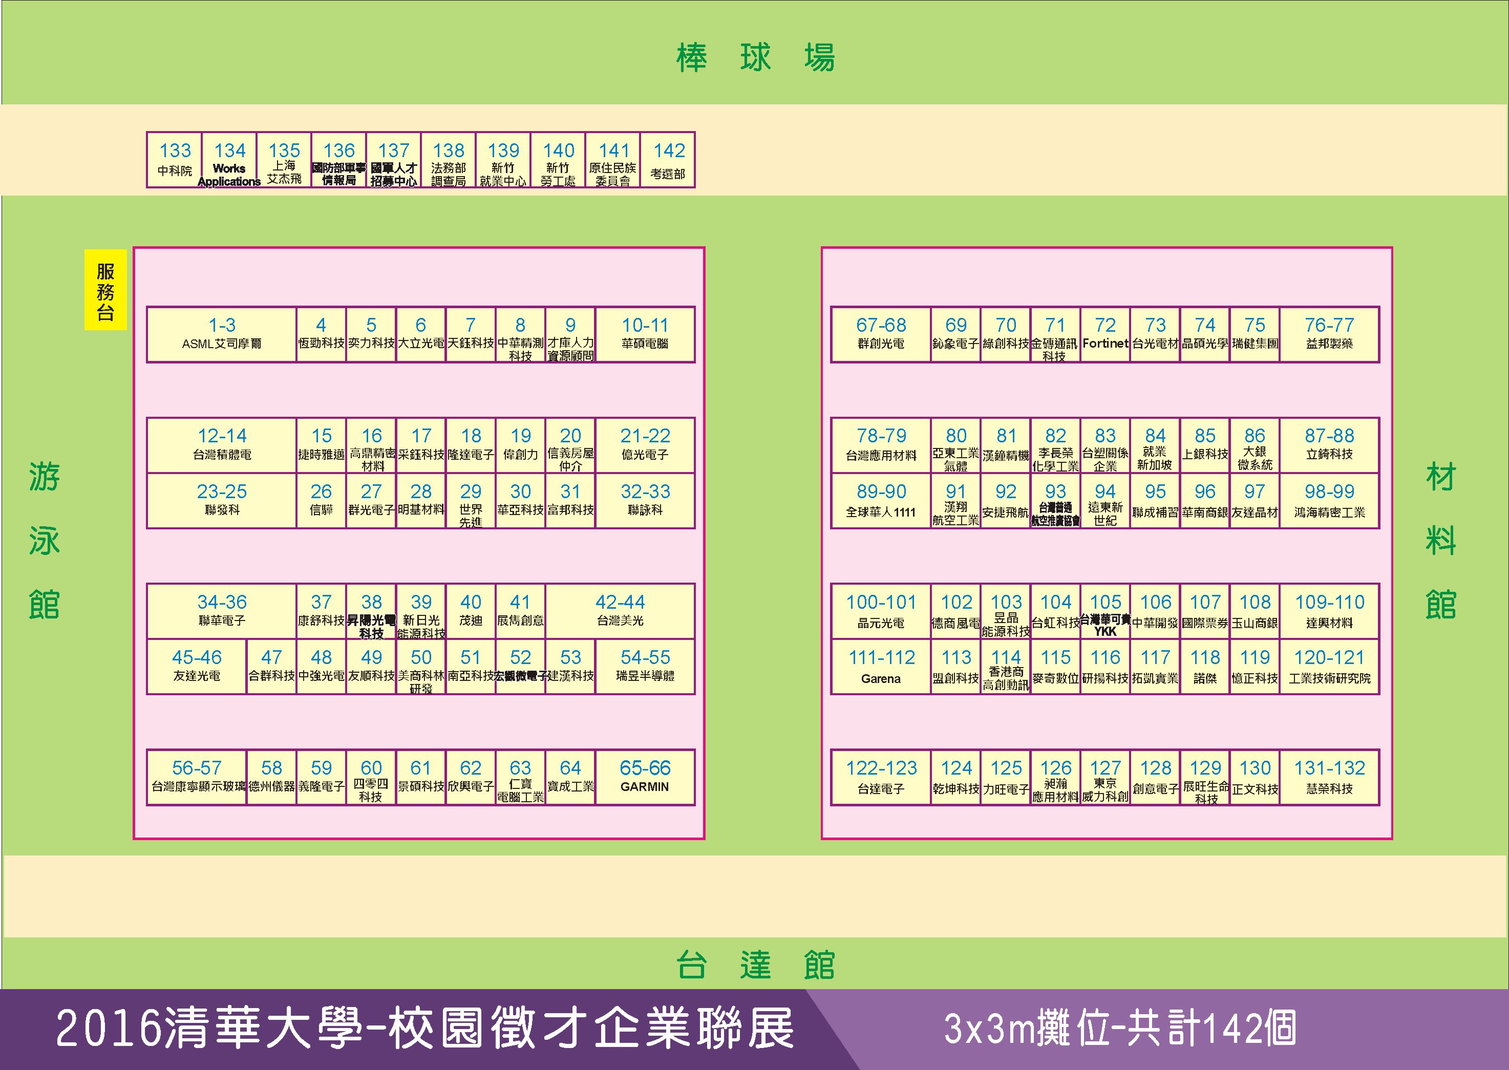Click booth 92 安捷飛航
Screen dimensions: 1509x1070
[x=1006, y=500]
